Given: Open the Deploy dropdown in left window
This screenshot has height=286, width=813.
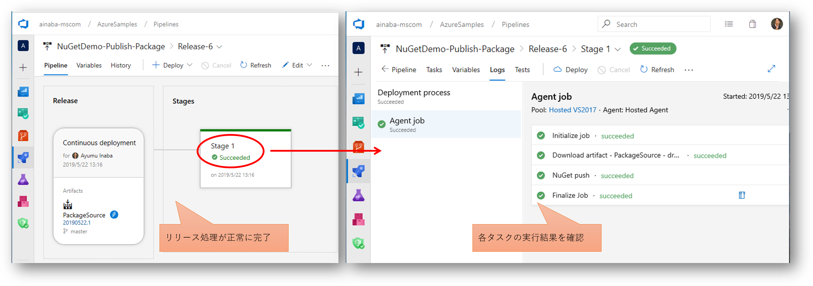Looking at the screenshot, I should [x=172, y=65].
